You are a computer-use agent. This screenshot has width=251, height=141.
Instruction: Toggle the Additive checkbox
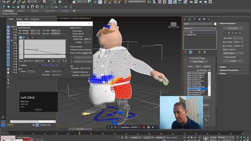pos(20,65)
